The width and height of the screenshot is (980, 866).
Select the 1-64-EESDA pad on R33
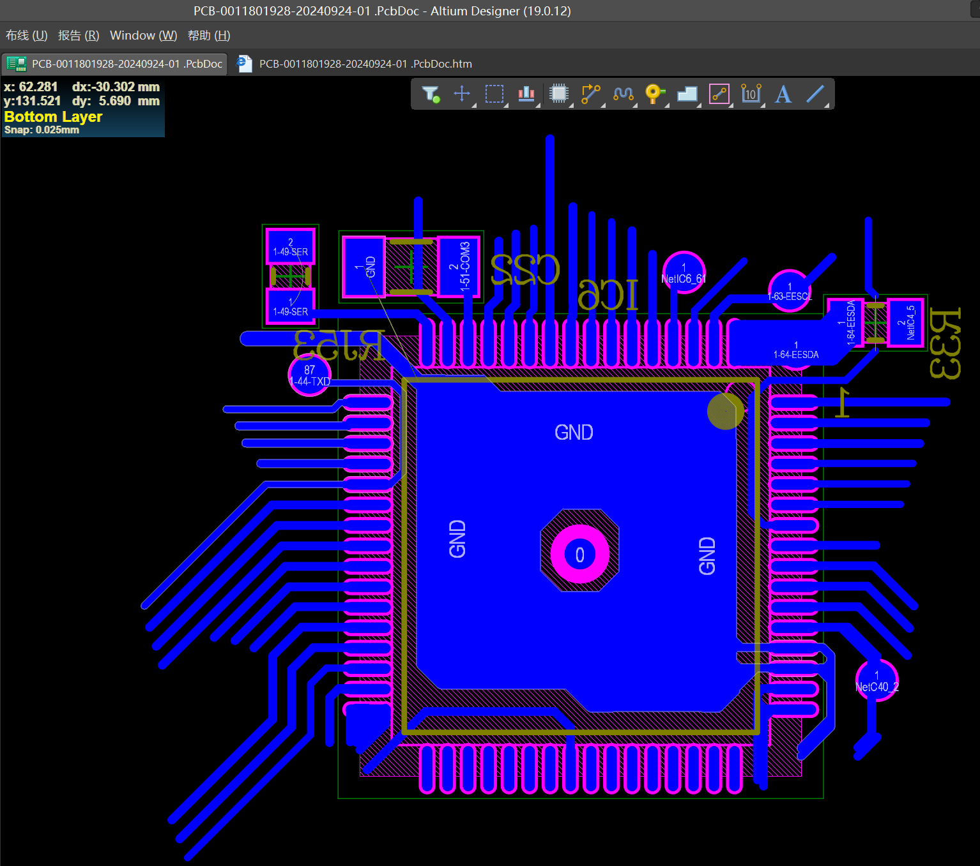pyautogui.click(x=846, y=323)
